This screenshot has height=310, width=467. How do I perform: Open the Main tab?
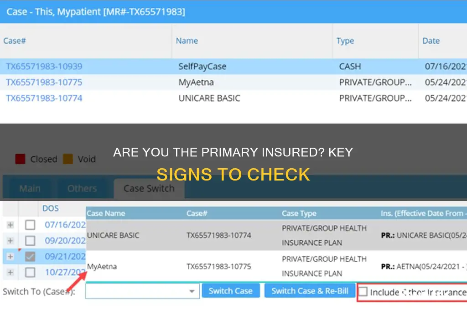(x=30, y=188)
